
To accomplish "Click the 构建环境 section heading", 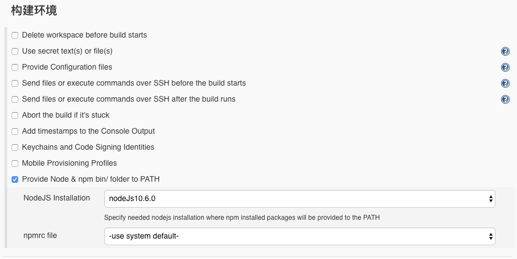I will pyautogui.click(x=34, y=10).
